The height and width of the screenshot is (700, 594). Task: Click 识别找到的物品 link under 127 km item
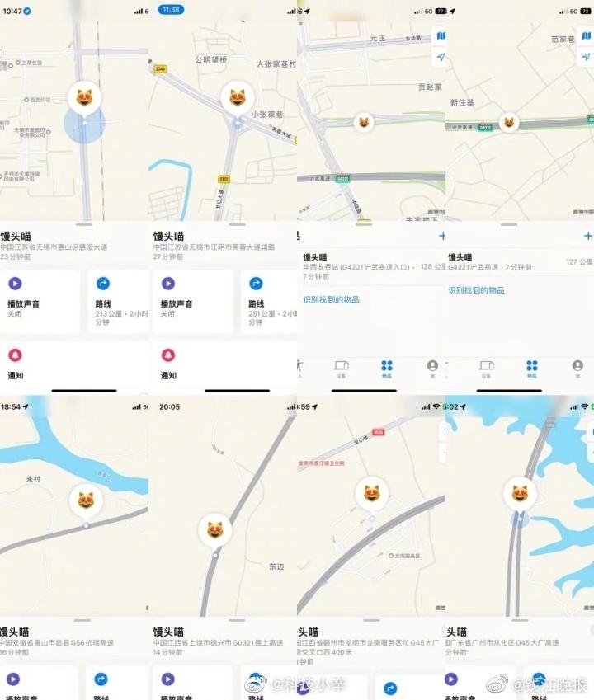(476, 290)
